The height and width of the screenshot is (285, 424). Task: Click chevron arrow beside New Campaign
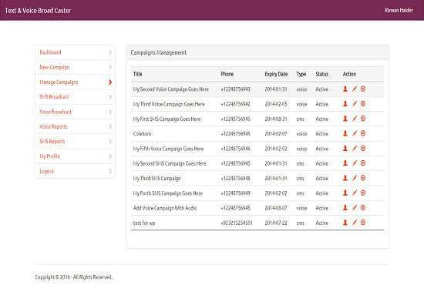110,67
